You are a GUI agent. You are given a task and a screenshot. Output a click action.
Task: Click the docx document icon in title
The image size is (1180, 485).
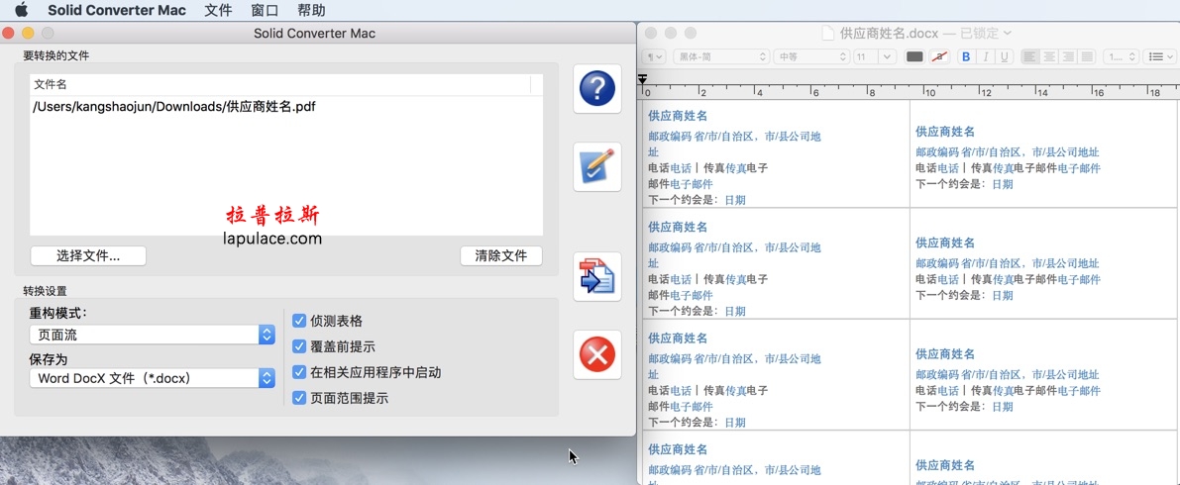pos(828,33)
